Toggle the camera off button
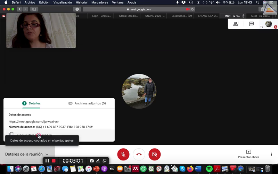Screen dimensions: 278x174 (155, 154)
